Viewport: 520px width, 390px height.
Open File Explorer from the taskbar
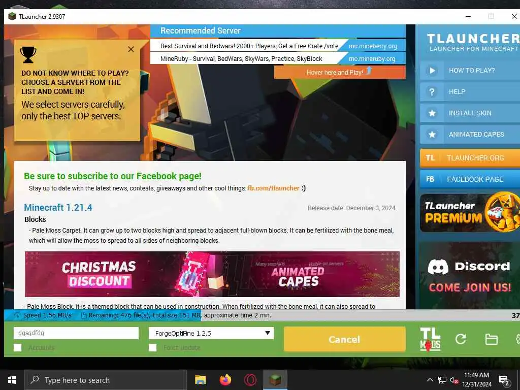200,380
